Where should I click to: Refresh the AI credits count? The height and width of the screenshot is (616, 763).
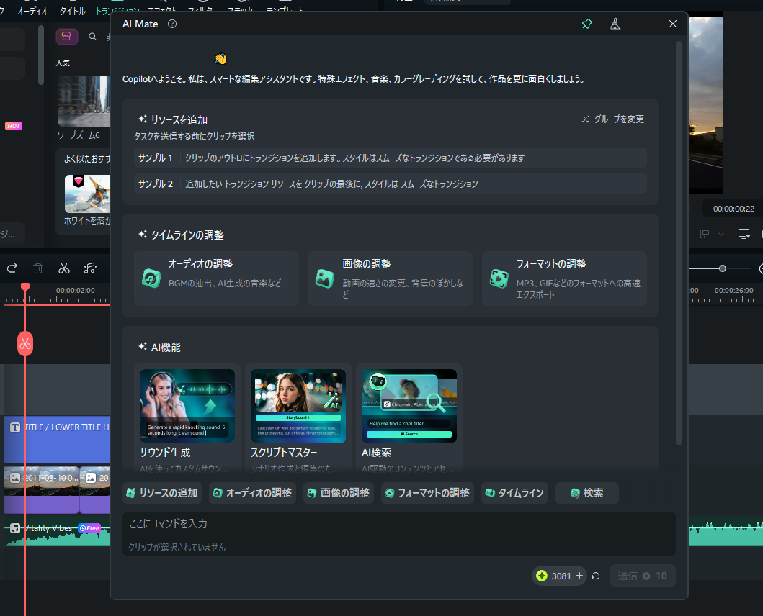pos(596,576)
